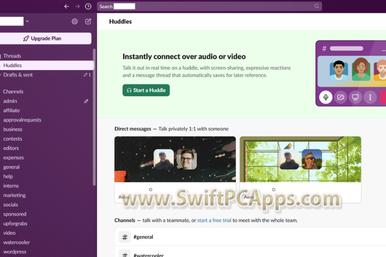Open the admin channel
386x257 pixels.
(10, 101)
